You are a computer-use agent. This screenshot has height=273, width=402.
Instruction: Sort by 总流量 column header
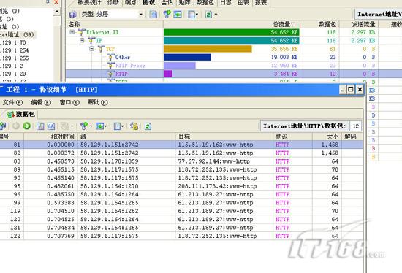(281, 24)
